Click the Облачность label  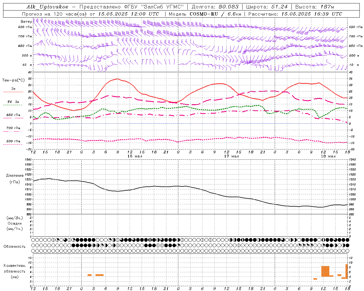(x=15, y=247)
